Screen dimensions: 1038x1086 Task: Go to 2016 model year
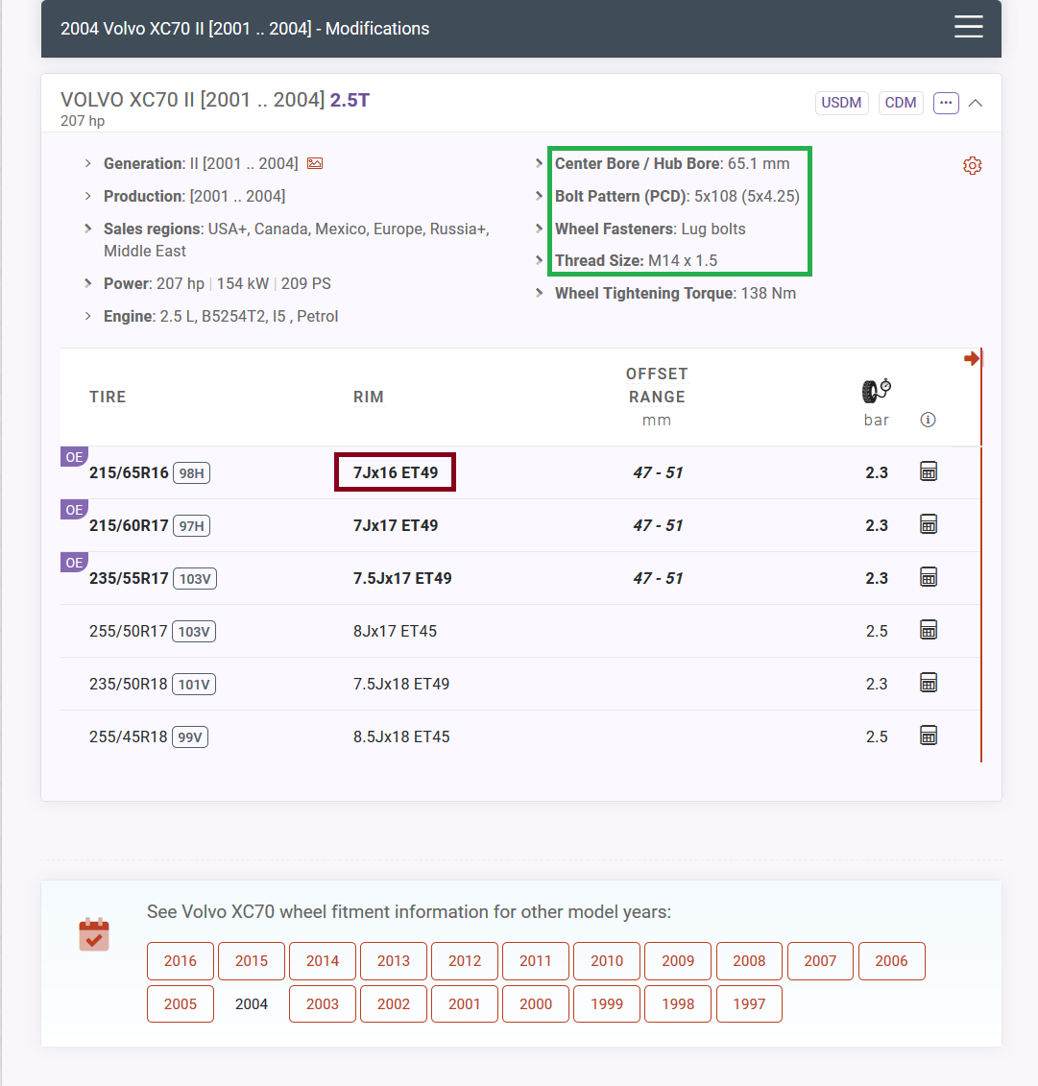click(x=181, y=960)
